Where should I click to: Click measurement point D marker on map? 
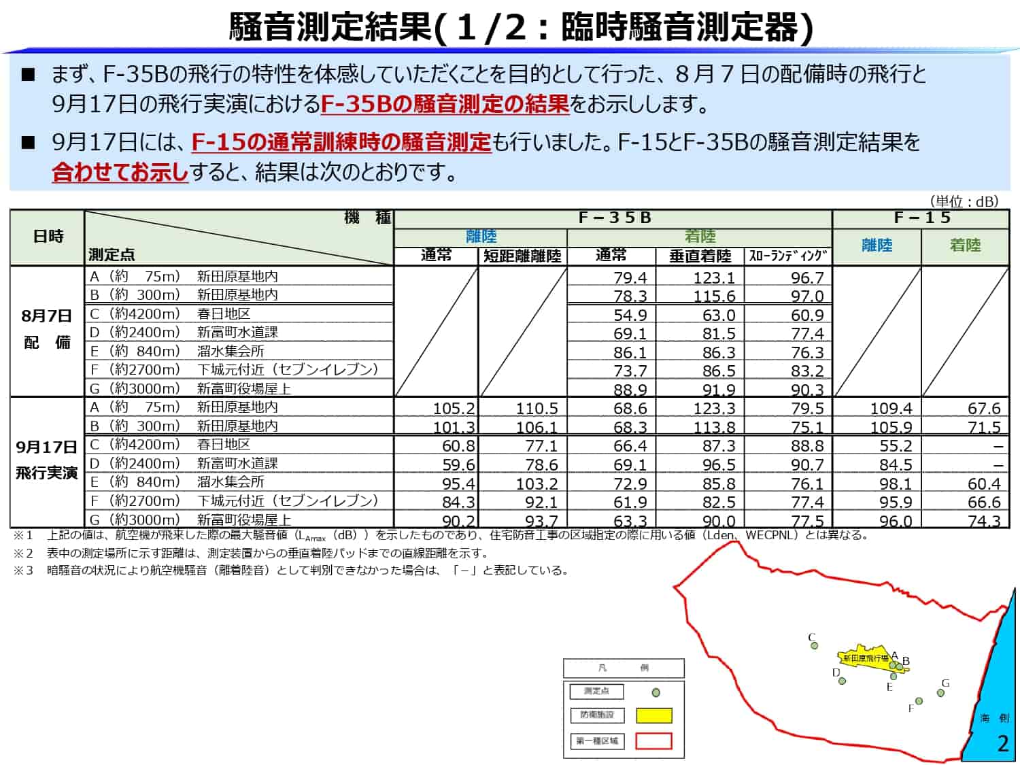pos(842,681)
